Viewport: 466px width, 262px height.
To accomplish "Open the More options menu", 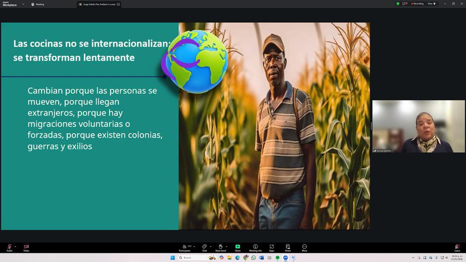I will click(x=304, y=248).
